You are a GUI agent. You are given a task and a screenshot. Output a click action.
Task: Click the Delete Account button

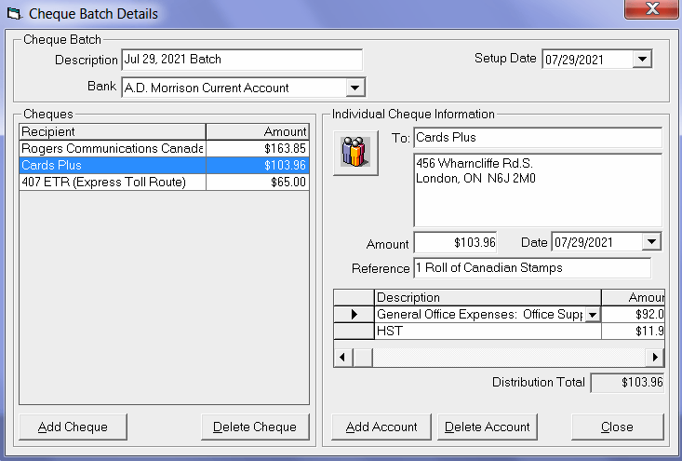pyautogui.click(x=488, y=427)
